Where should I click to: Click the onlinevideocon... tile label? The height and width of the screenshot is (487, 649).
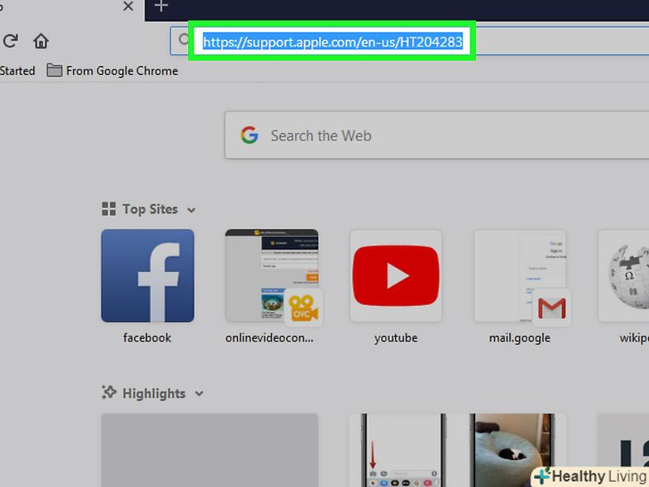(269, 338)
